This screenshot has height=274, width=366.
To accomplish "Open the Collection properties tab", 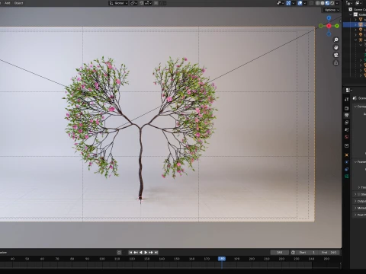I will [x=347, y=146].
